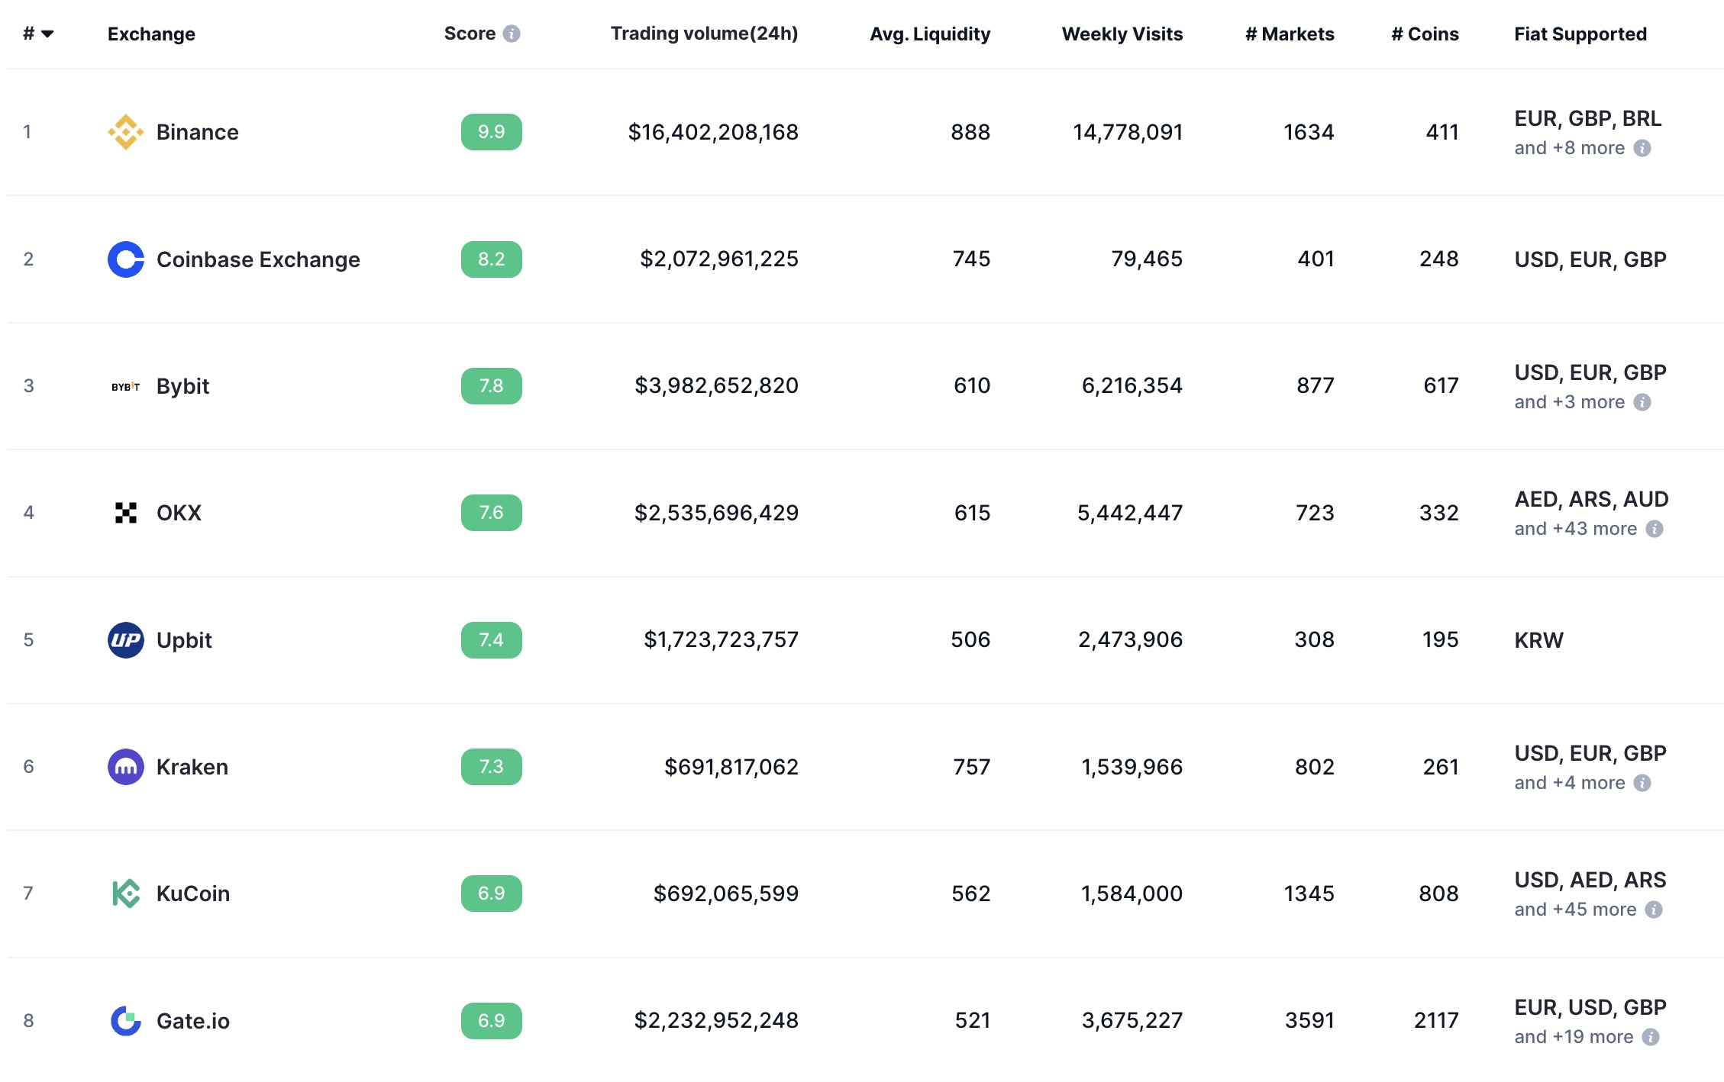1724x1082 pixels.
Task: Open the Gate.io exchange link
Action: (x=193, y=1021)
